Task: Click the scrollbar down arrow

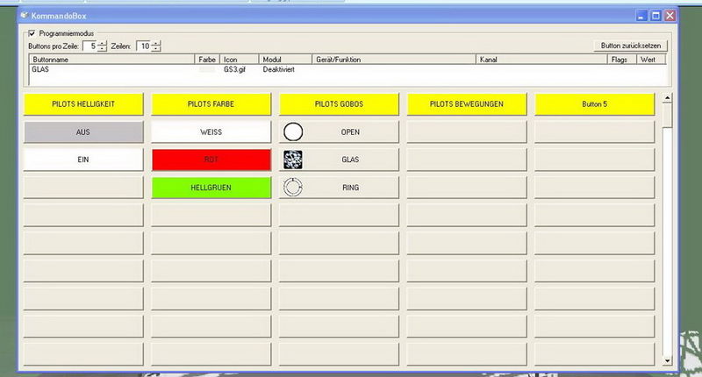Action: coord(666,360)
